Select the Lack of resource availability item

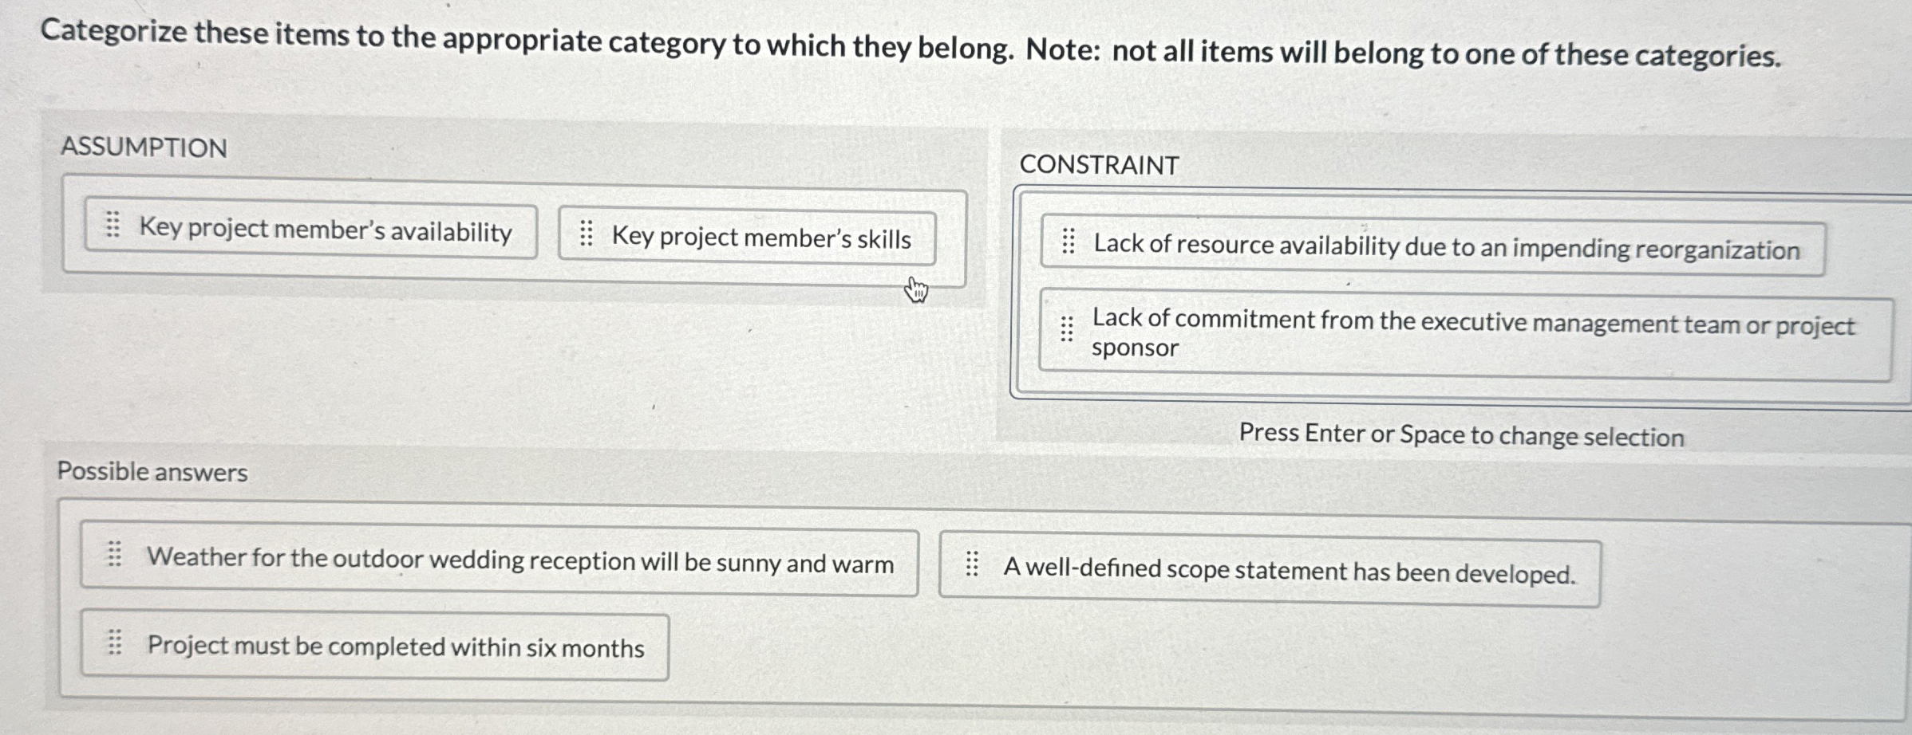coord(1460,247)
